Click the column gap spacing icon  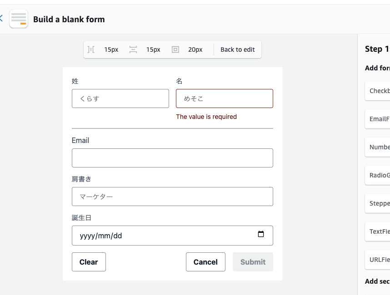(x=90, y=49)
